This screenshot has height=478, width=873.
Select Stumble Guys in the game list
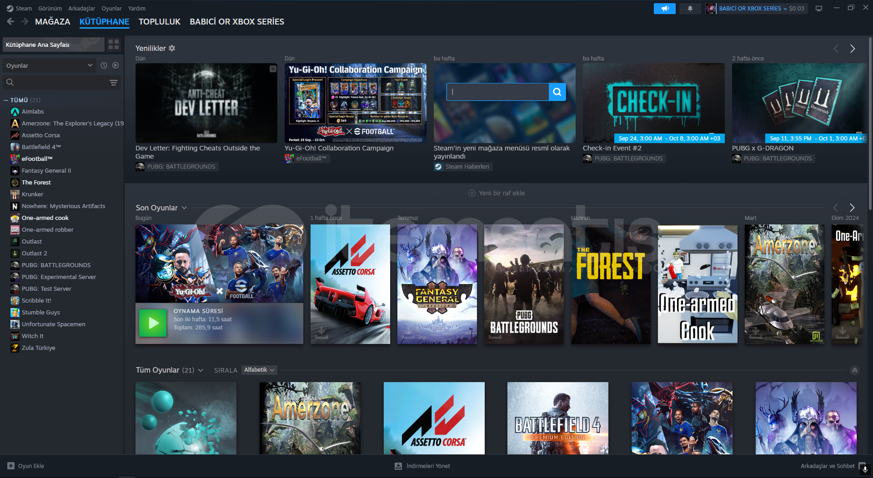click(41, 313)
